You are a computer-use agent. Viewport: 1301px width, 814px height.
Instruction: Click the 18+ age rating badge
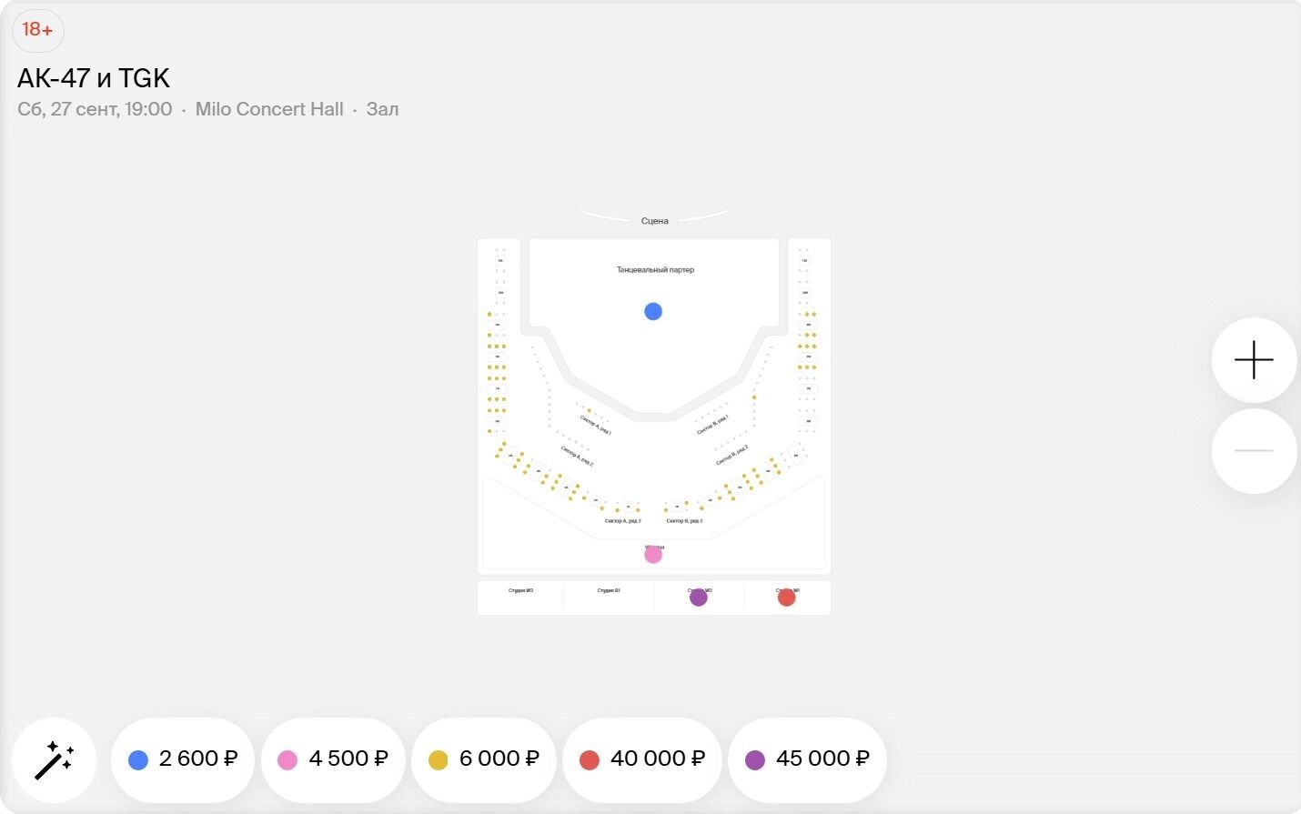[x=37, y=29]
